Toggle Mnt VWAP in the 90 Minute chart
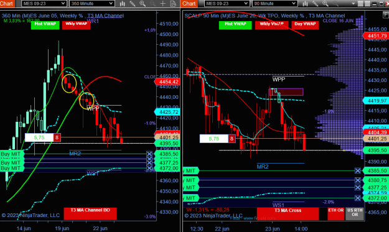The width and height of the screenshot is (389, 232). [235, 25]
